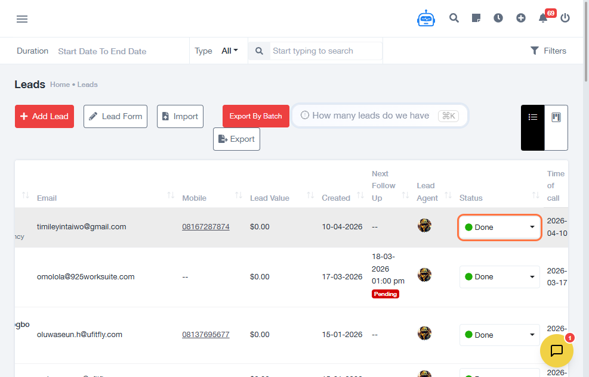Open the sticky notes icon
The image size is (589, 377).
click(476, 18)
